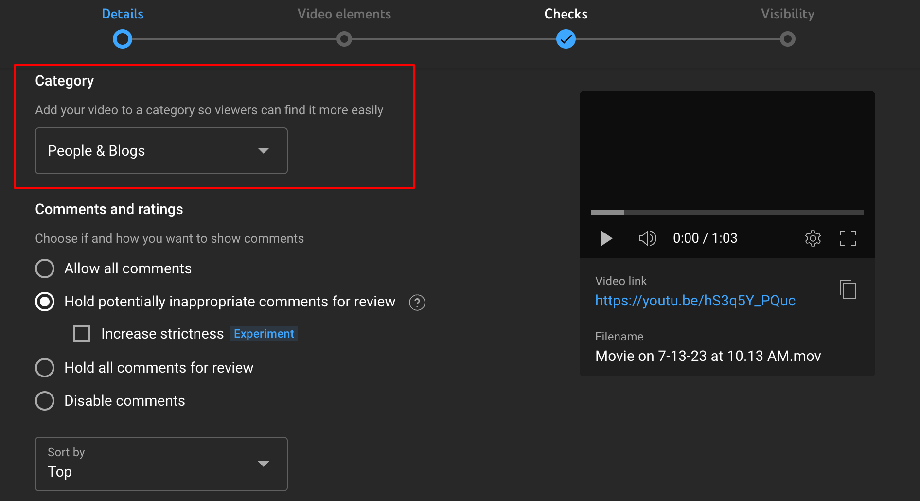Enable Increase strictness checkbox
The width and height of the screenshot is (920, 501).
82,334
